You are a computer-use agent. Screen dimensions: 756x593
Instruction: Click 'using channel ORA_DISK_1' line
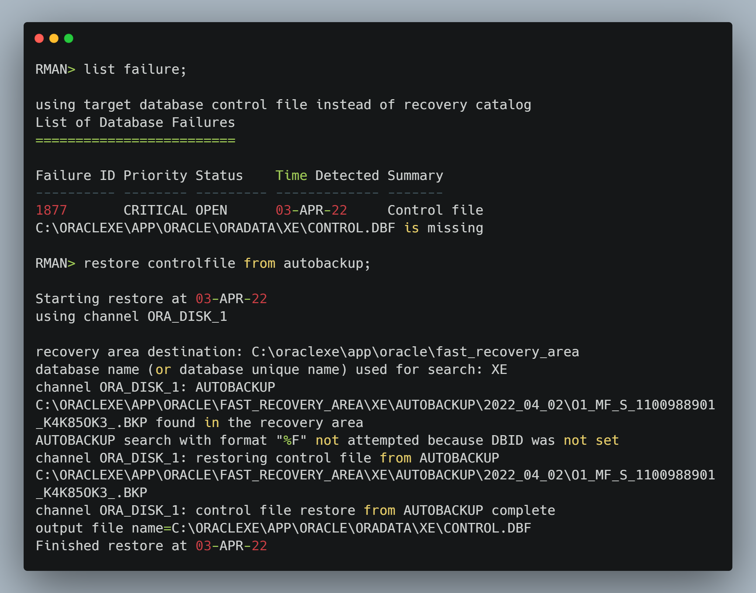[x=131, y=316]
